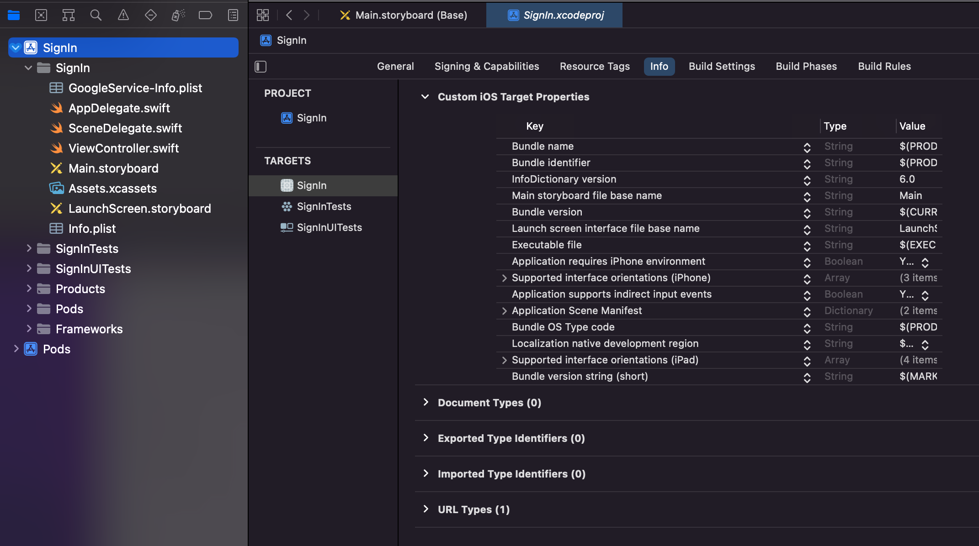
Task: Switch to Signing & Capabilities tab
Action: (487, 67)
